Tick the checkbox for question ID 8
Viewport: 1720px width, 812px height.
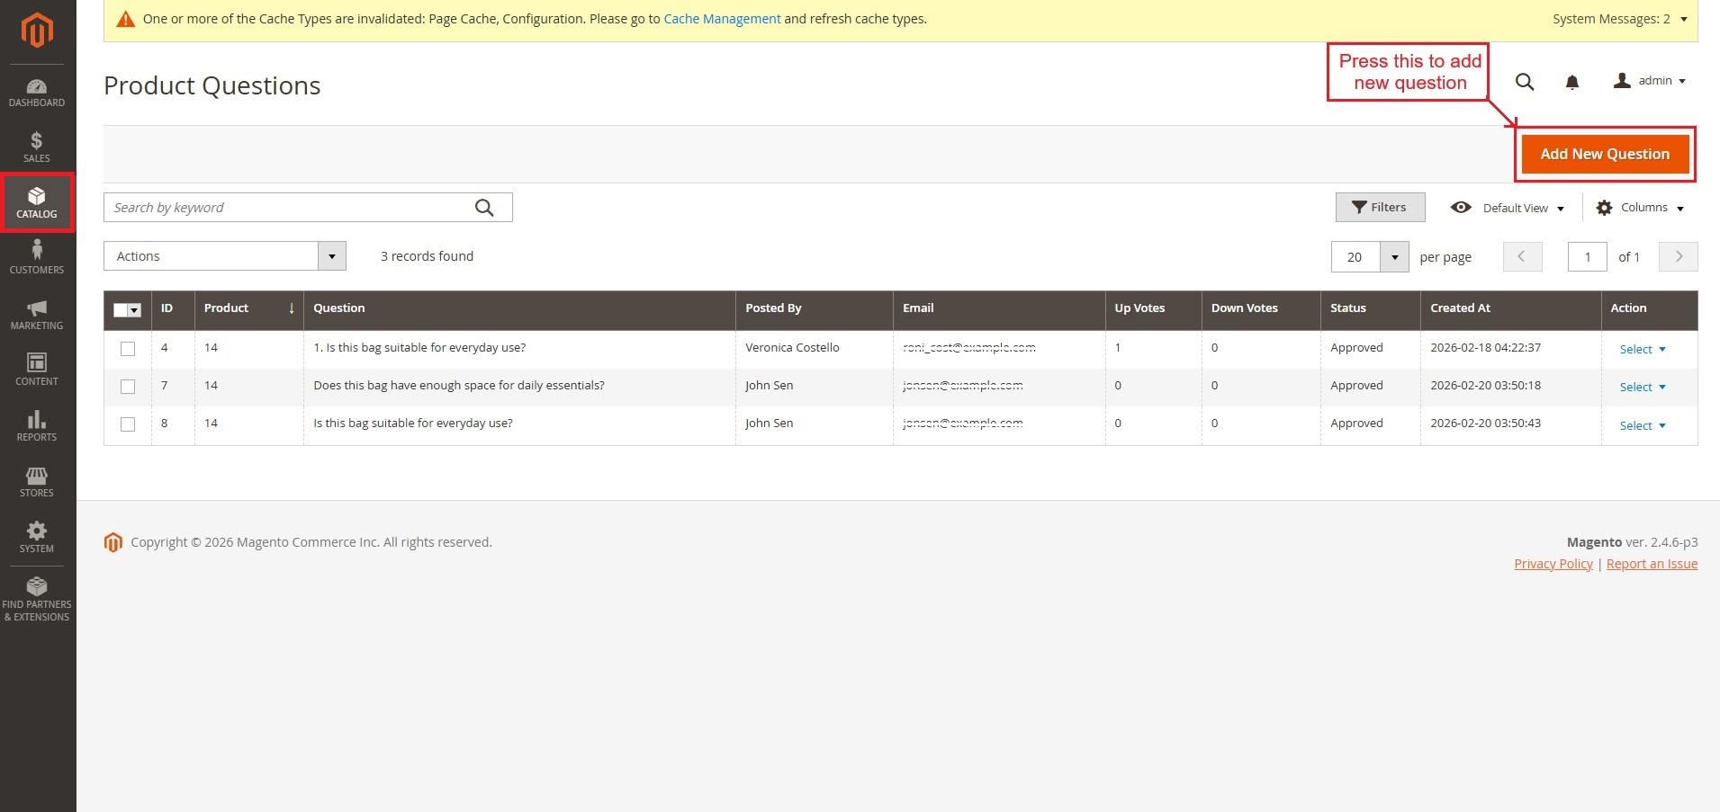(x=128, y=424)
